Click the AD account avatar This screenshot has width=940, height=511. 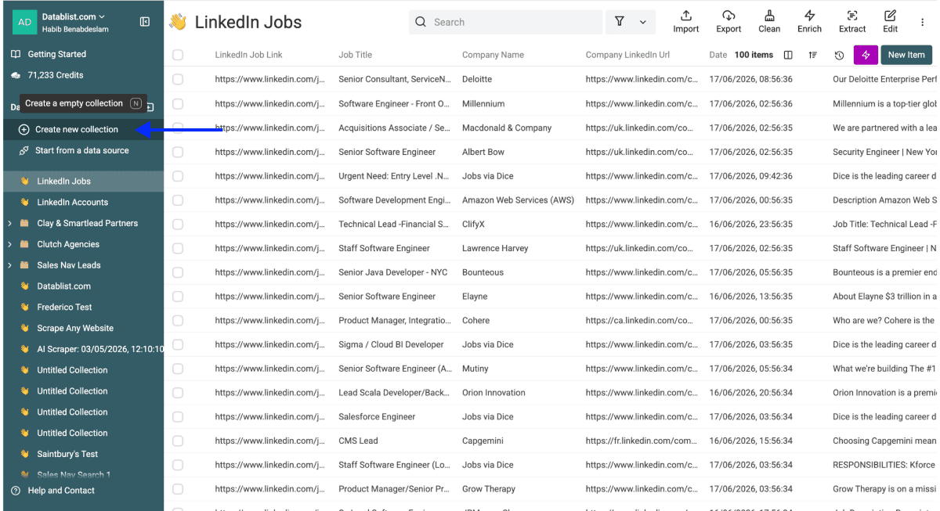pos(25,22)
